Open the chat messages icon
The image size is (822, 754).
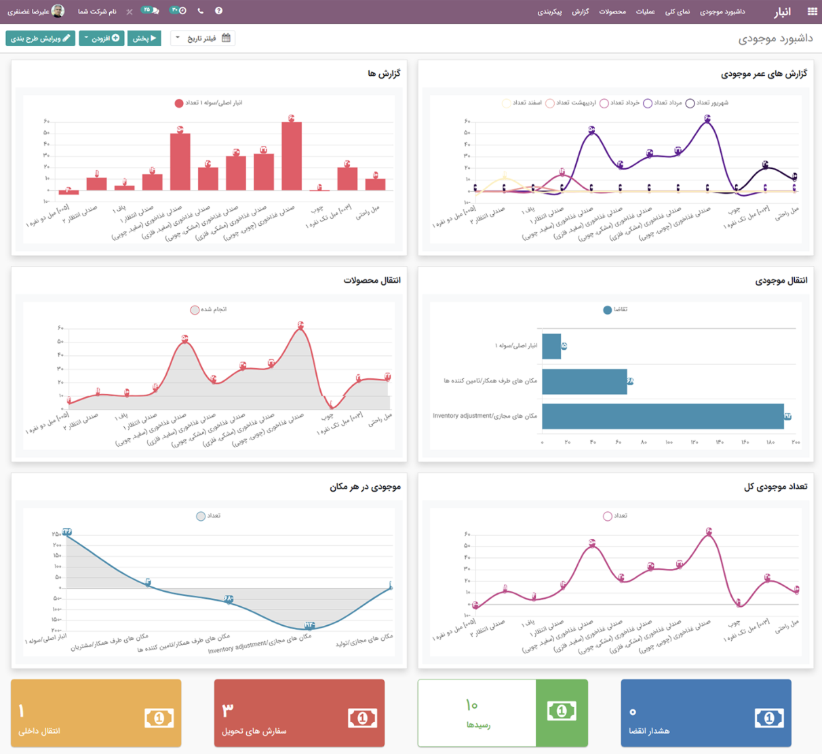click(x=151, y=11)
